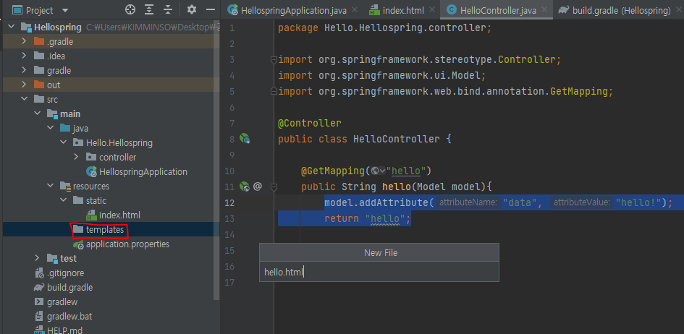Click the Expand All icon in Project toolbar
Viewport: 684px width, 334px height.
149,9
